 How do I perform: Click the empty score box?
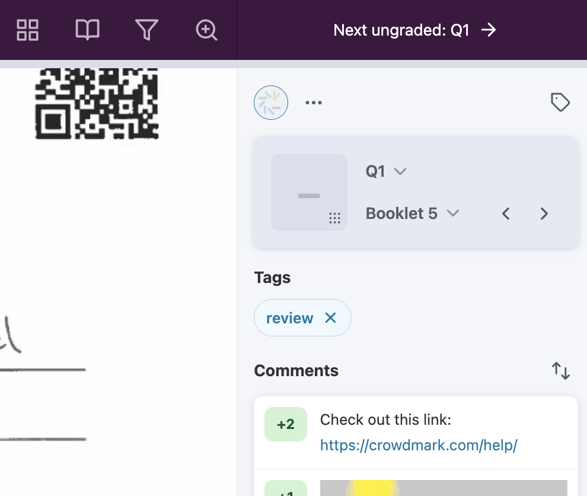tap(308, 191)
